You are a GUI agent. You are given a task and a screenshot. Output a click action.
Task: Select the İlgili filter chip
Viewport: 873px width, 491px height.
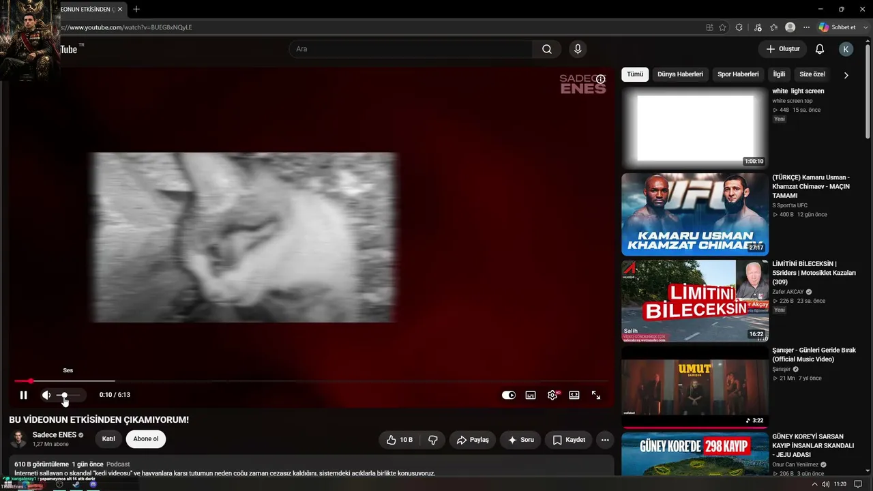(779, 74)
